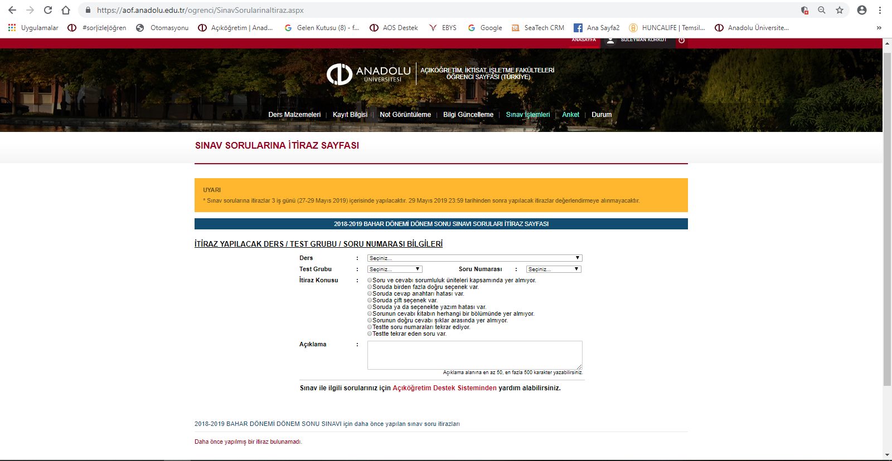The height and width of the screenshot is (461, 892).
Task: Follow the Açıköğretim Destek Sisteminden link
Action: click(444, 388)
